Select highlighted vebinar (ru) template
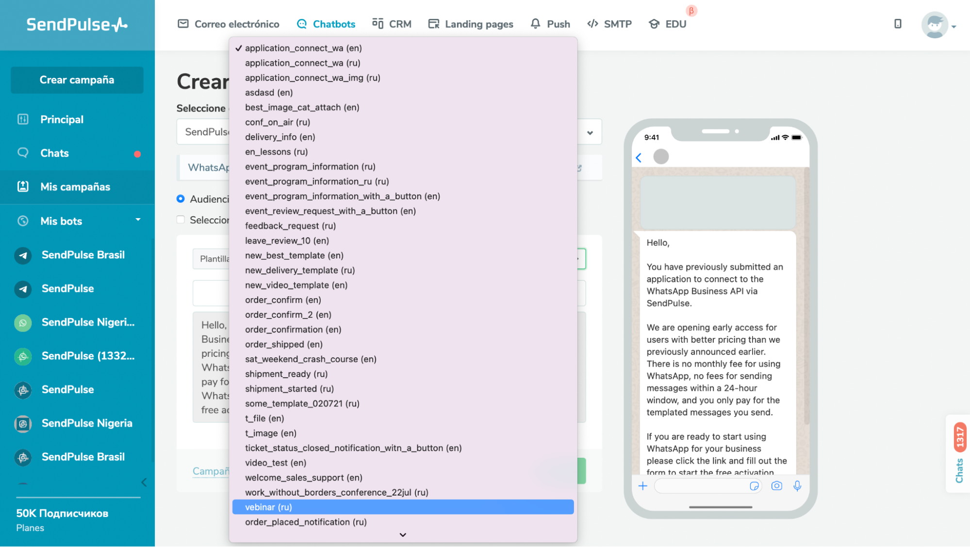Screen dimensions: 970x547 (x=403, y=507)
